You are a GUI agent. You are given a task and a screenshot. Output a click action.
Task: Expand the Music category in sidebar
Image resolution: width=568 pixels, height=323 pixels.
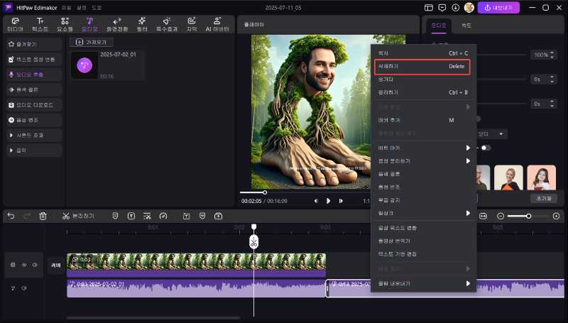(34, 150)
